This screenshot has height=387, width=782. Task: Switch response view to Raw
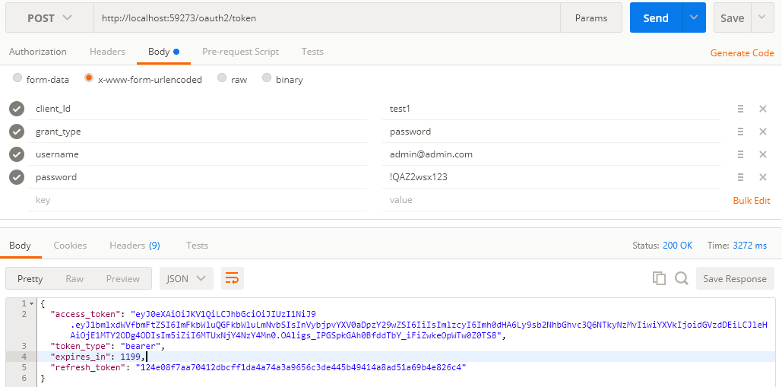[74, 279]
